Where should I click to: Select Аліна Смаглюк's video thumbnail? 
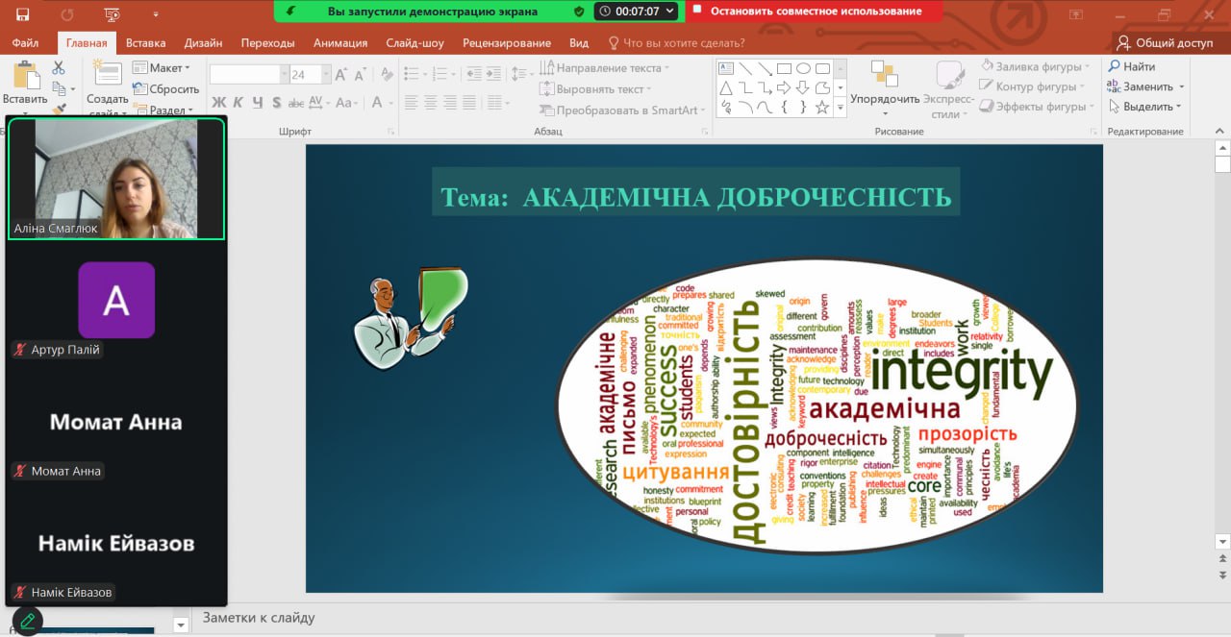[x=115, y=179]
